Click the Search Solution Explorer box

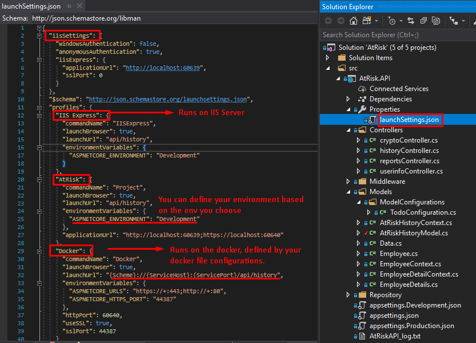click(x=395, y=34)
